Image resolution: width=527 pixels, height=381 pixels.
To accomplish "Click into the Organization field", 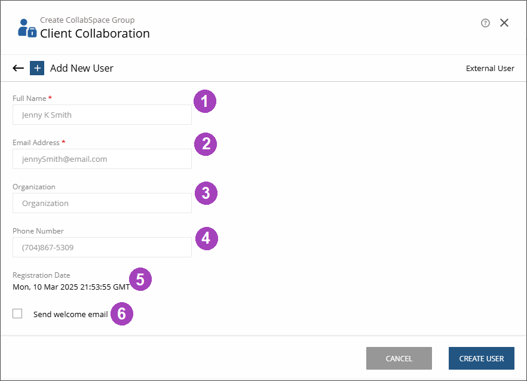I will pos(102,203).
